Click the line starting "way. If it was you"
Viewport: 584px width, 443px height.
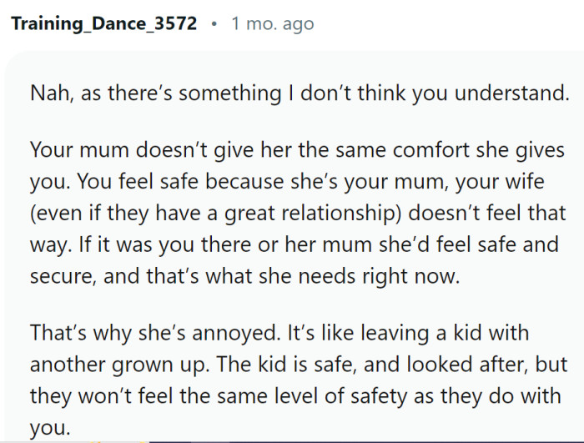[297, 246]
